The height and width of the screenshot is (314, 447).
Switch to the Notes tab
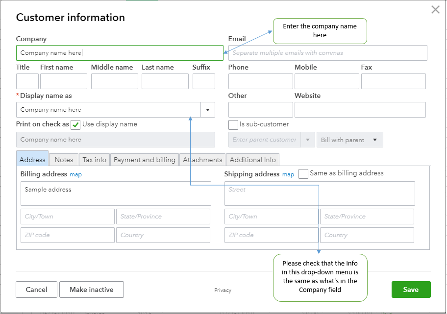coord(64,160)
